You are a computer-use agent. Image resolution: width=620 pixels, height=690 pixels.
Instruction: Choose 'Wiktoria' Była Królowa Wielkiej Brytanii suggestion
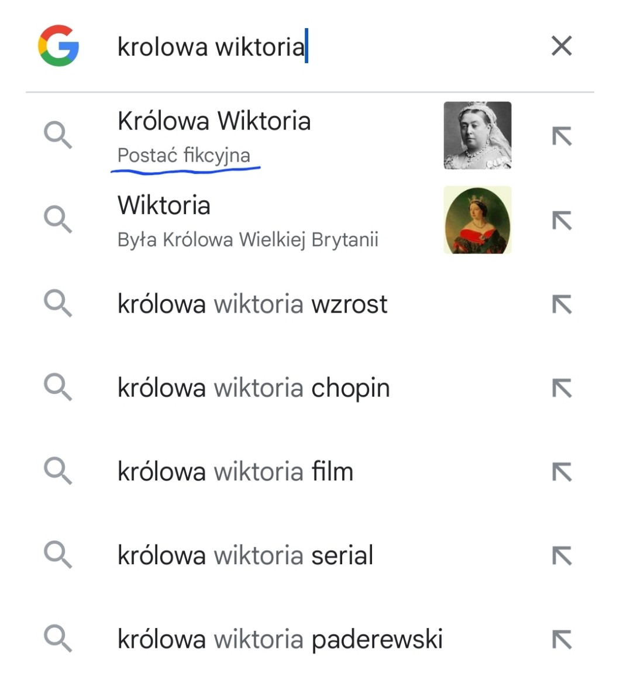click(x=310, y=220)
